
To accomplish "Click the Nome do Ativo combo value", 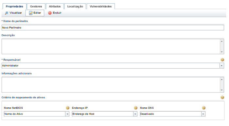I will pos(14,114).
